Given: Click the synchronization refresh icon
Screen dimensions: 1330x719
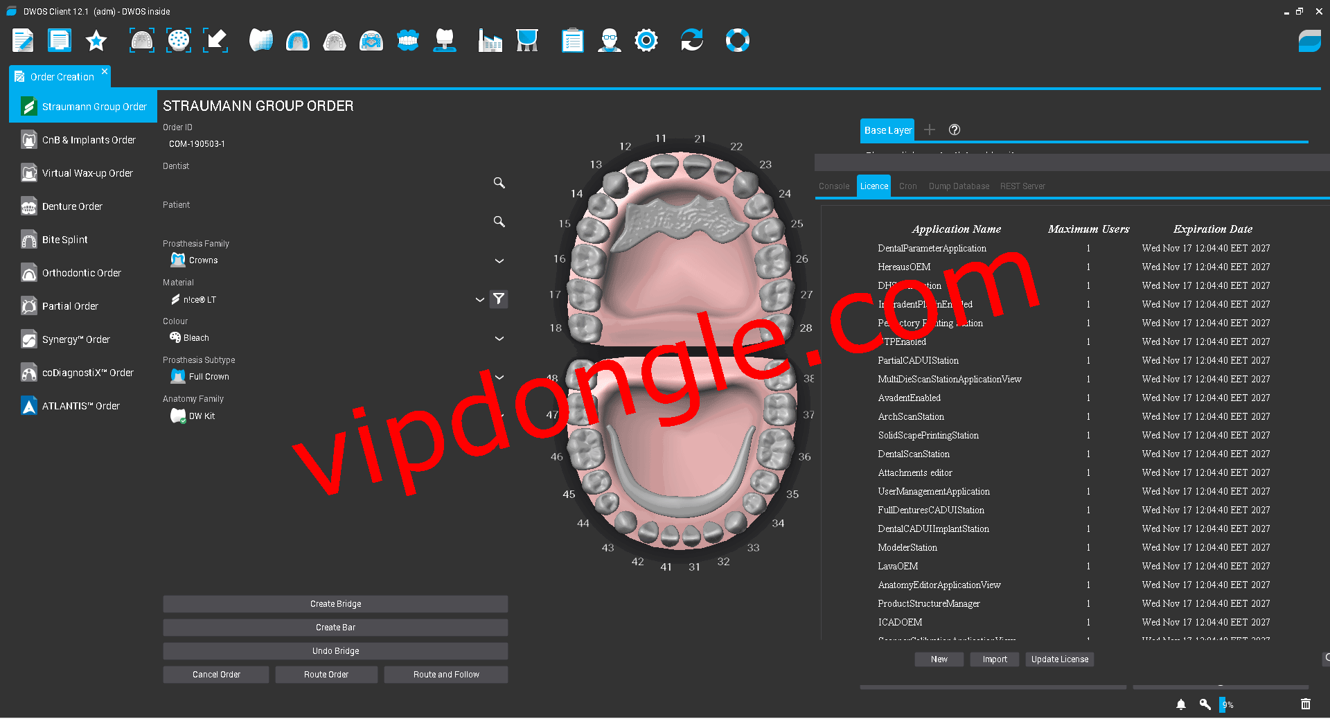Looking at the screenshot, I should [692, 40].
